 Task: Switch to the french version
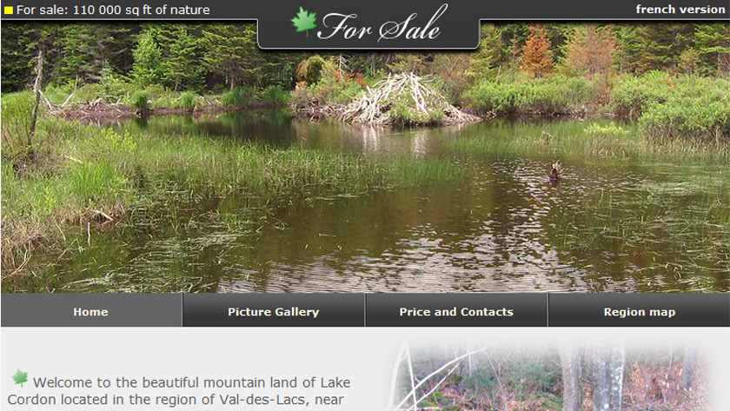[680, 10]
